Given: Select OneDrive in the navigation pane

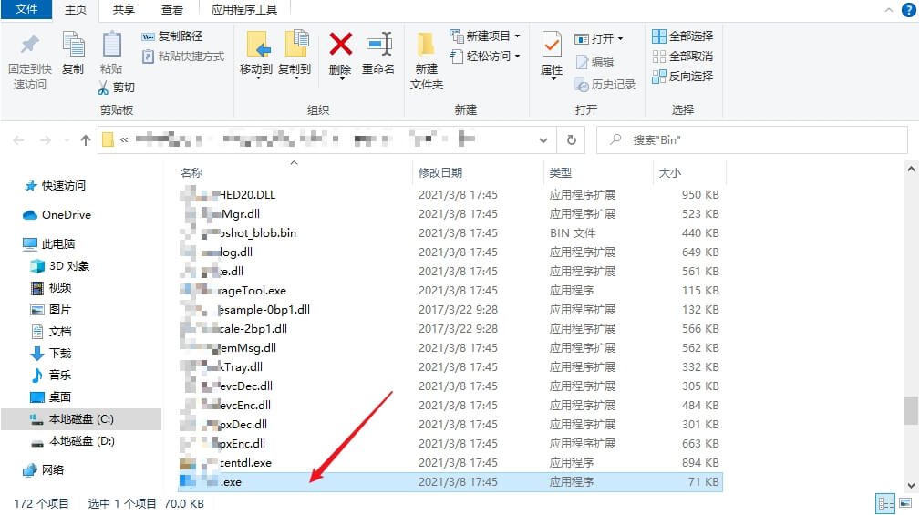Looking at the screenshot, I should click(57, 215).
